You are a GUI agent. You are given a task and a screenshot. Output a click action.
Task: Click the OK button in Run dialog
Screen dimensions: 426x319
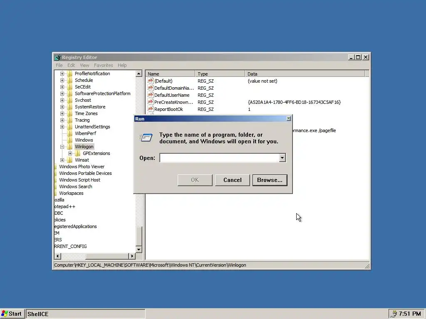coord(195,180)
